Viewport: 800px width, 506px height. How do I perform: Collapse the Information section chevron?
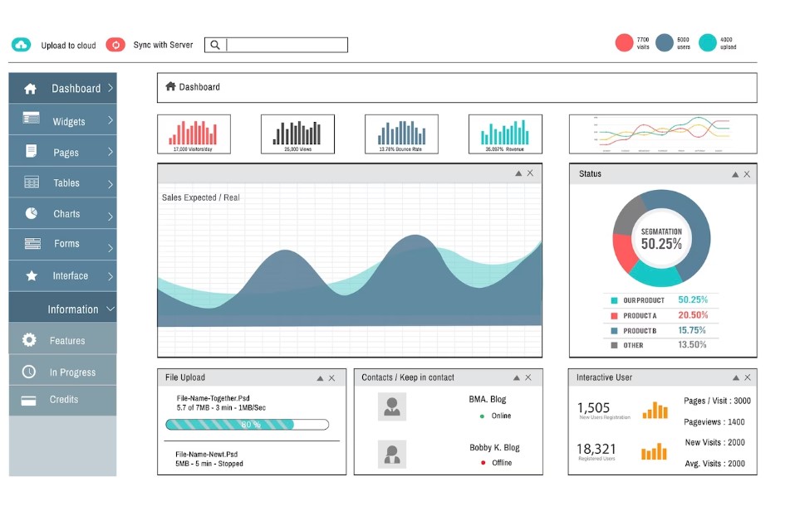coord(110,309)
